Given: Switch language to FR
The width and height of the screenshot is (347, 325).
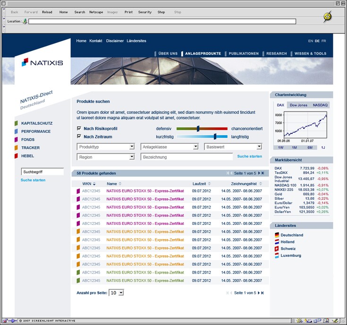Looking at the screenshot, I should (x=323, y=41).
